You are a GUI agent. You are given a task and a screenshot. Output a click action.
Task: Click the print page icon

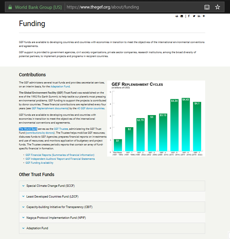coord(177,16)
